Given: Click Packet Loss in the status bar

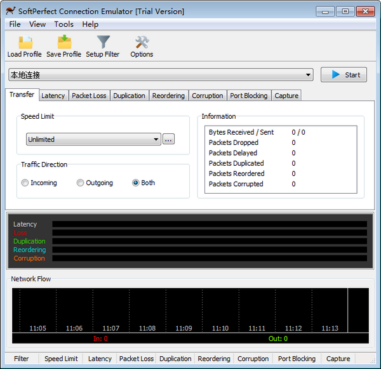Looking at the screenshot, I should coord(137,359).
